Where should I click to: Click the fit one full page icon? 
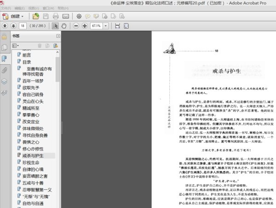coord(126,26)
